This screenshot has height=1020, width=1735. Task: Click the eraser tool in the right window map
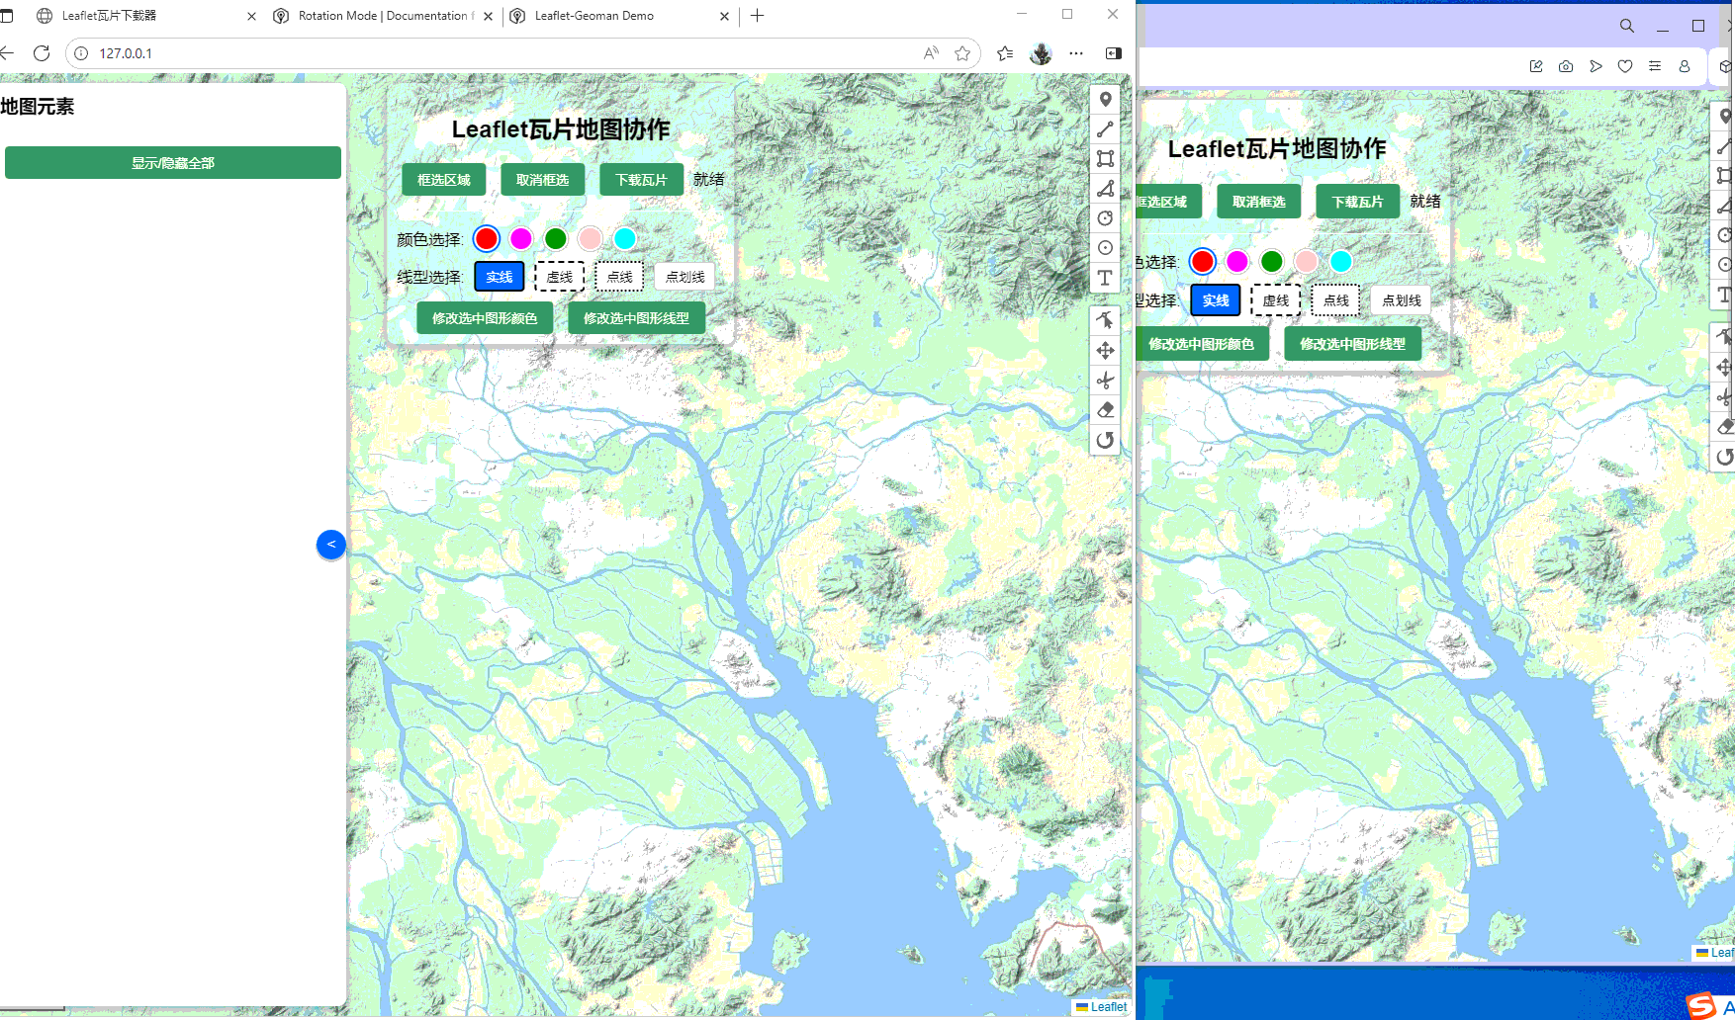click(1724, 427)
